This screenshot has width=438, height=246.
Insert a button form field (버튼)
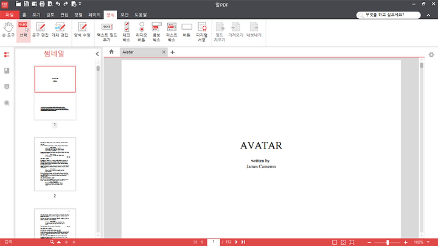(x=187, y=30)
